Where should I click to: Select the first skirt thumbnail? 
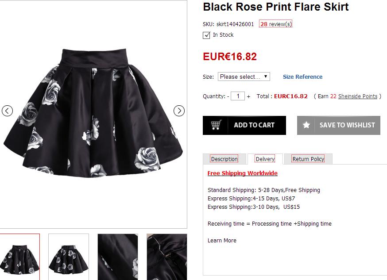point(19,257)
